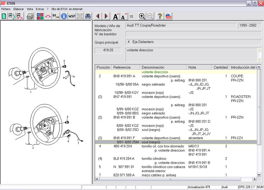
Task: Select reference 4B0 419 204
Action: 122,146
